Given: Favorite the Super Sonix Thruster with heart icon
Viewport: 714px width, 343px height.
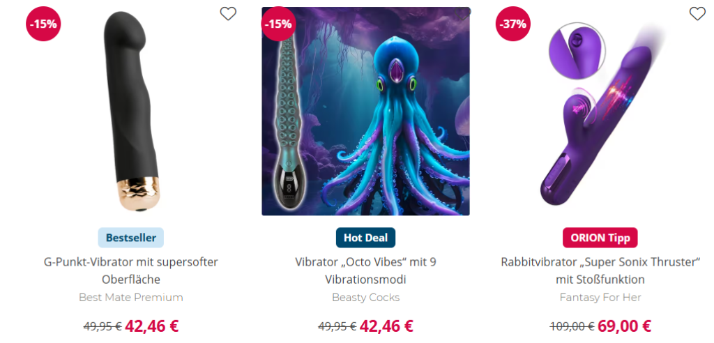Looking at the screenshot, I should (697, 14).
